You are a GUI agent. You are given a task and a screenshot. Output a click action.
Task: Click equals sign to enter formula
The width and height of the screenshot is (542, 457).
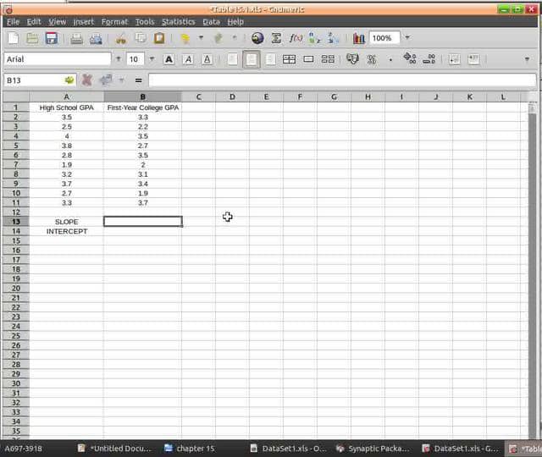tap(139, 80)
